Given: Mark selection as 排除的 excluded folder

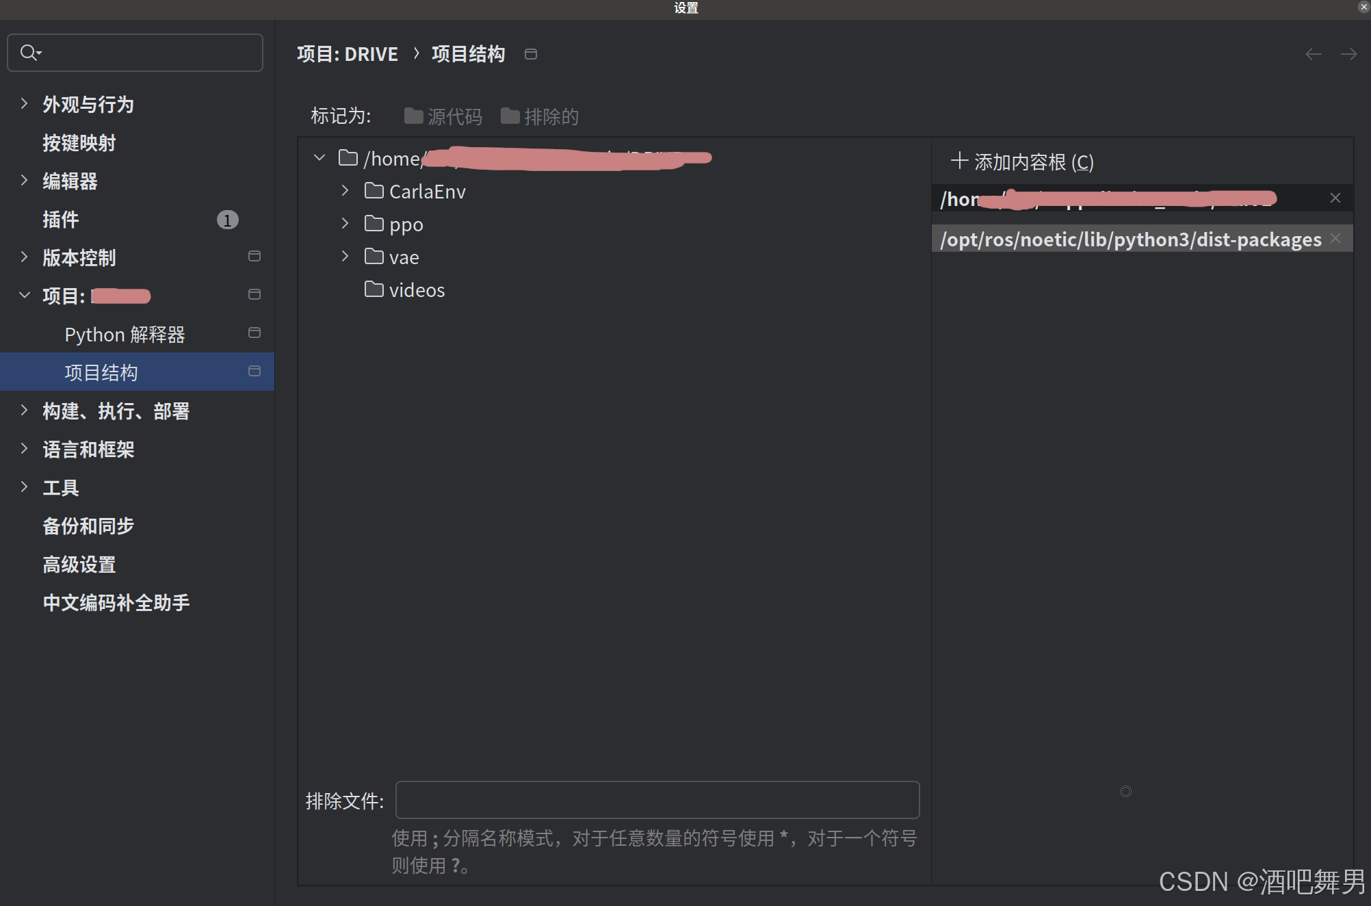Looking at the screenshot, I should pos(540,116).
